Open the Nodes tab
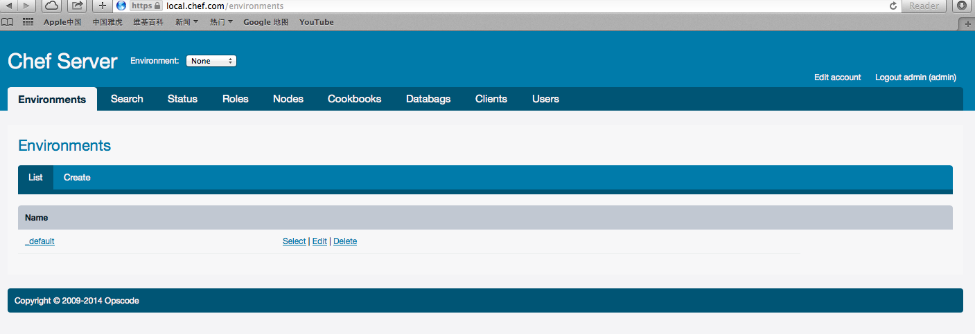Viewport: 975px width, 334px height. (288, 99)
